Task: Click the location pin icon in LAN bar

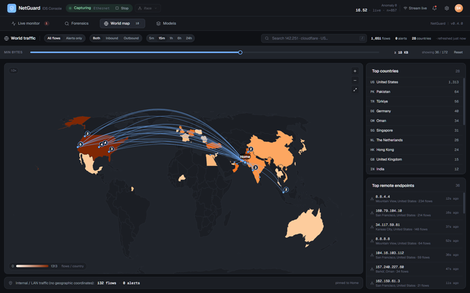Action: (x=10, y=283)
